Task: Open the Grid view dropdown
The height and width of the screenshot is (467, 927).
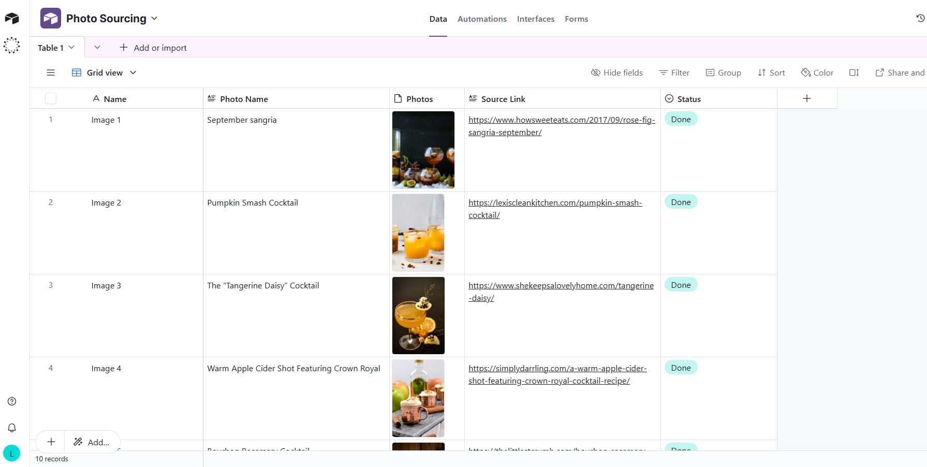Action: pyautogui.click(x=104, y=72)
